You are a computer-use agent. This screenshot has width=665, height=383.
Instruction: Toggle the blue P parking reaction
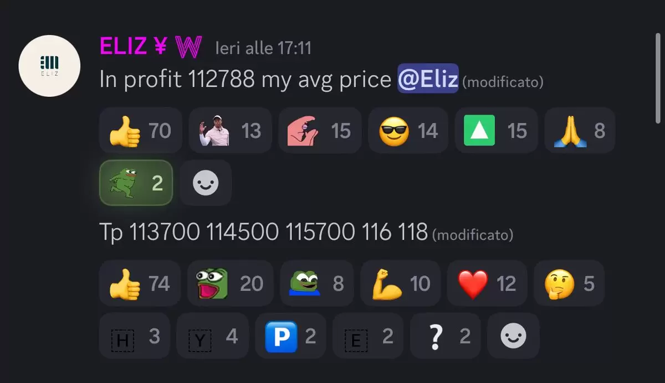[x=290, y=335]
